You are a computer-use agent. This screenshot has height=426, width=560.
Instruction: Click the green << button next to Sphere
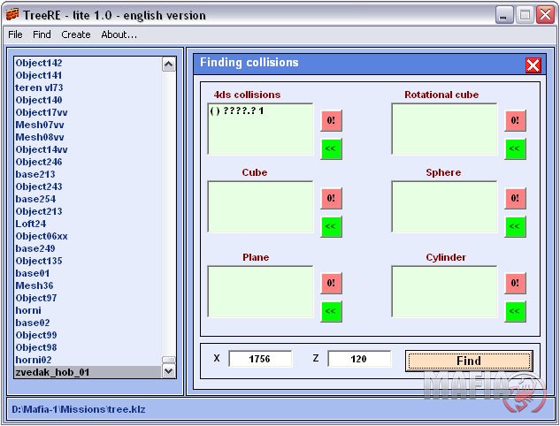point(515,227)
